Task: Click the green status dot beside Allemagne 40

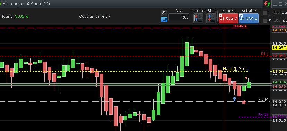Action: [0, 4]
